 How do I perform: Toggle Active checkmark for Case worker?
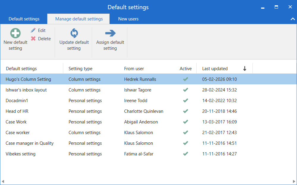pyautogui.click(x=186, y=133)
